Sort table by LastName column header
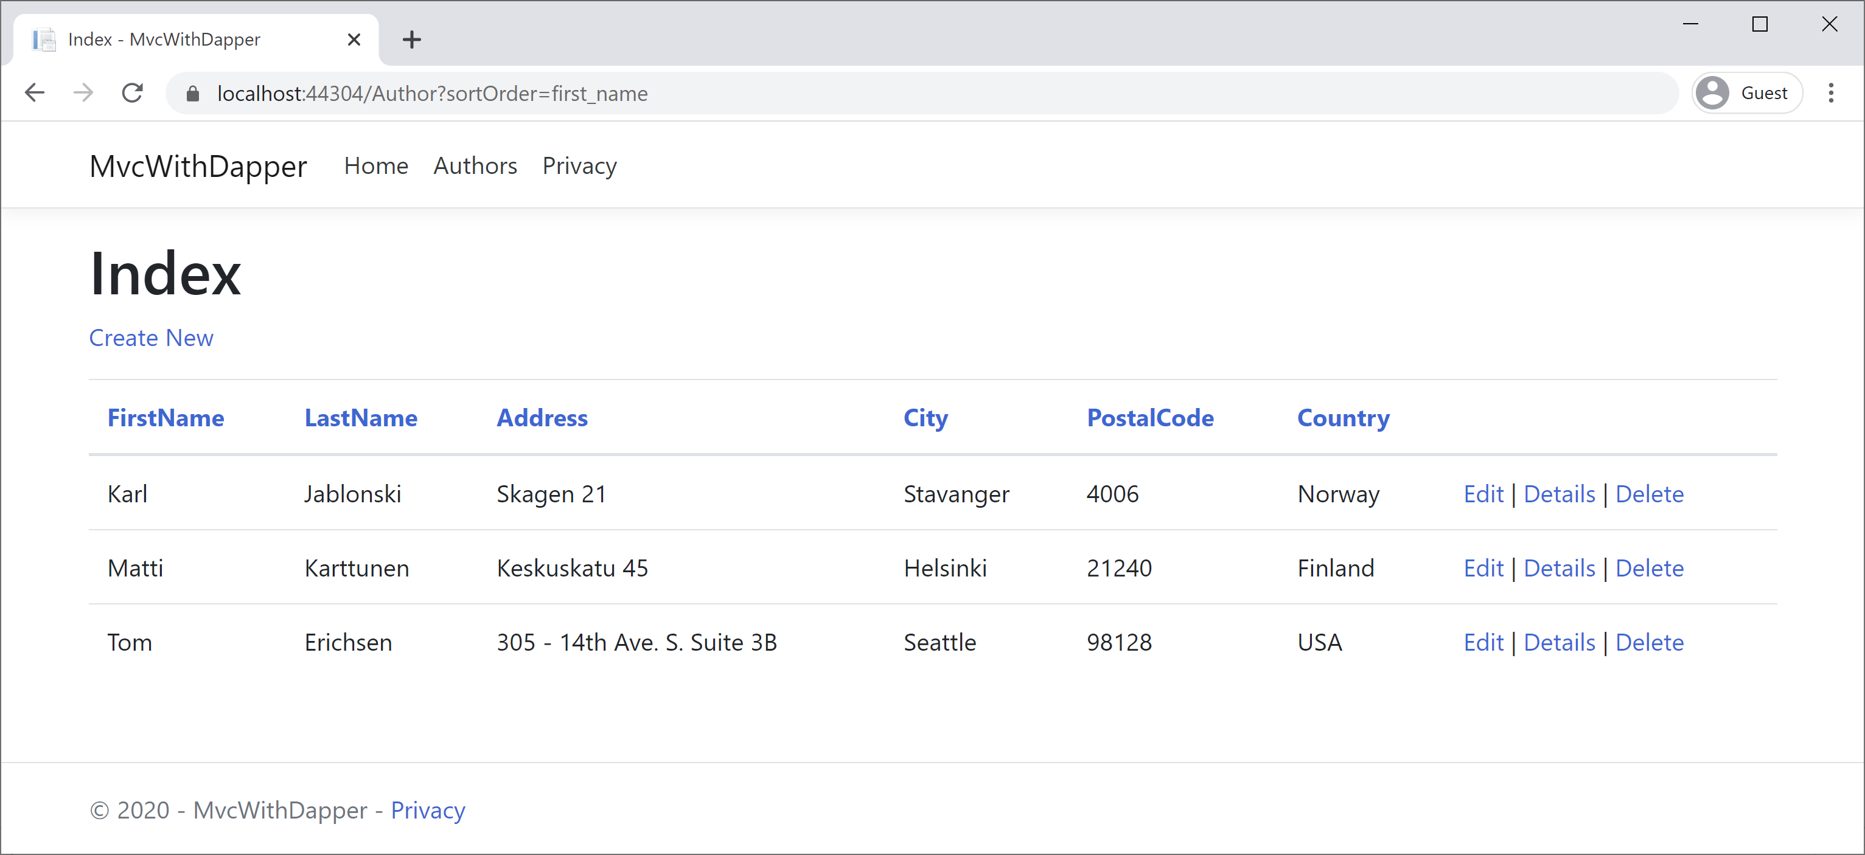This screenshot has height=855, width=1865. click(x=361, y=417)
